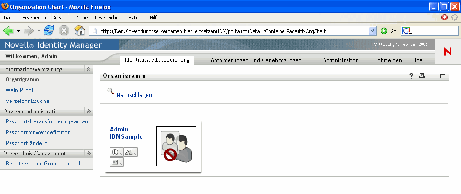Open the Ansicht menu

[61, 18]
